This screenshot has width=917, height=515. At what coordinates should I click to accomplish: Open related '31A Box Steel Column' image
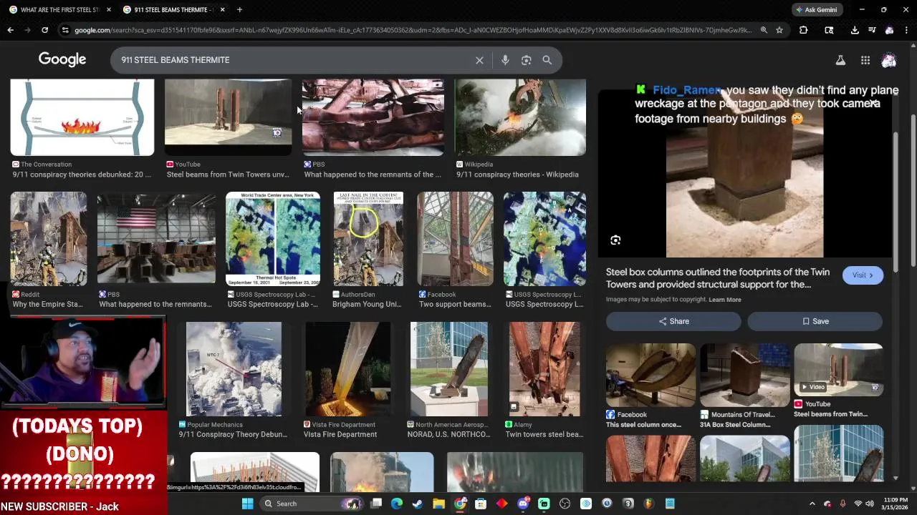pos(745,375)
